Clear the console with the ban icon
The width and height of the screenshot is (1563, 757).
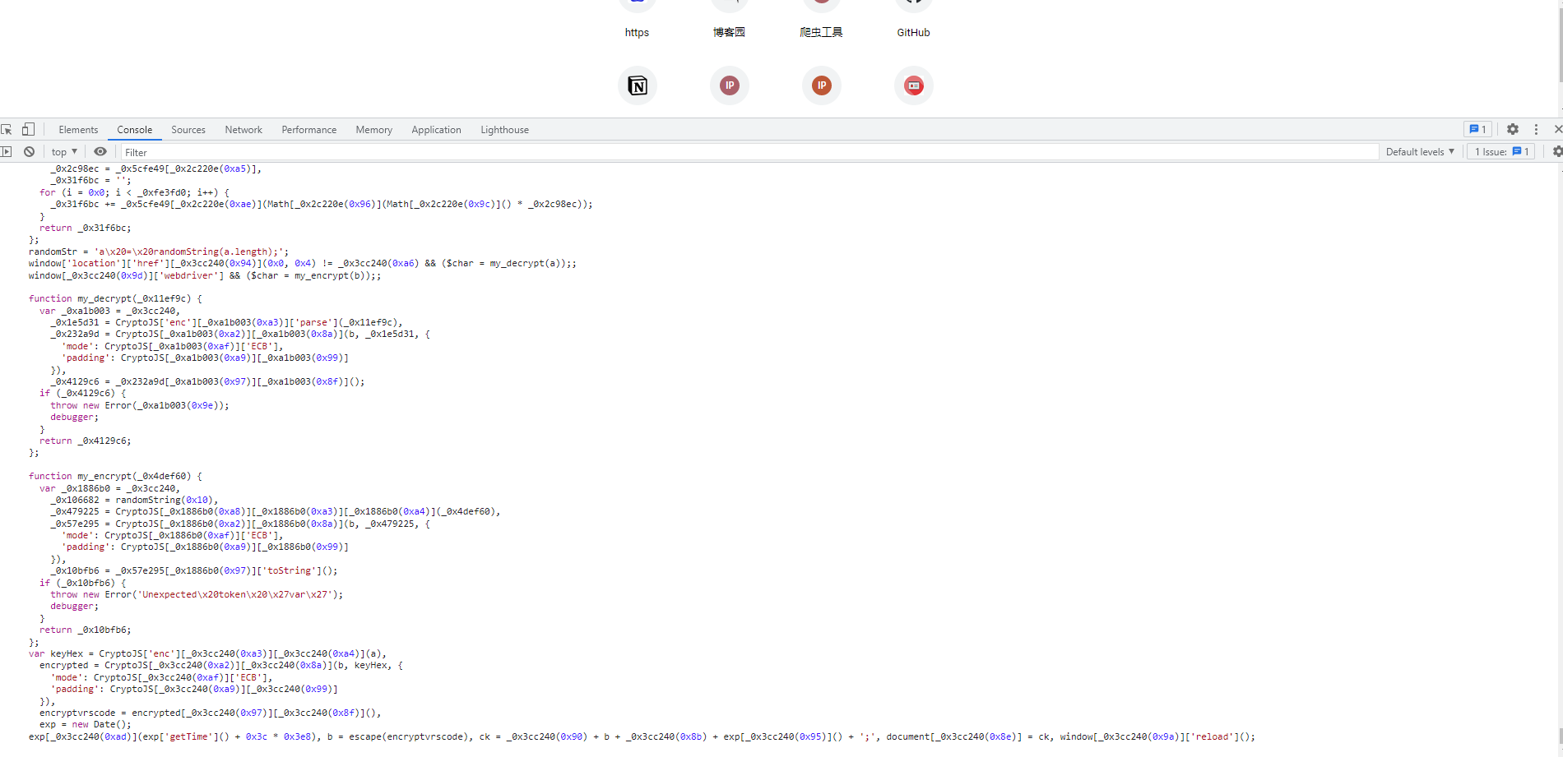point(29,151)
